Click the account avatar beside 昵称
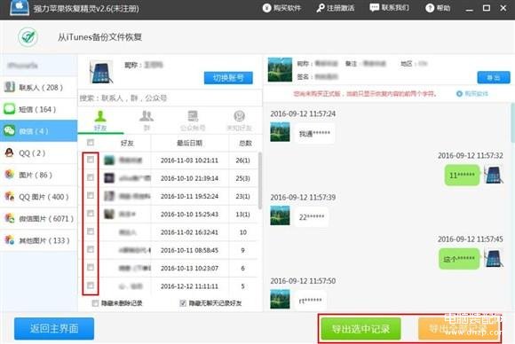The width and height of the screenshot is (515, 344). click(x=101, y=72)
